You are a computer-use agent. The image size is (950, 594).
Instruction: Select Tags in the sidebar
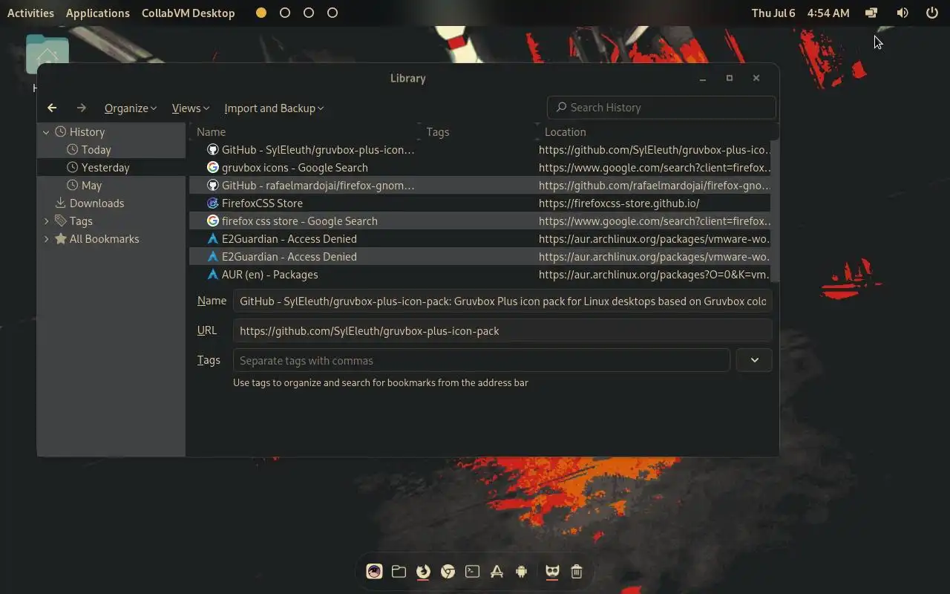(x=111, y=221)
